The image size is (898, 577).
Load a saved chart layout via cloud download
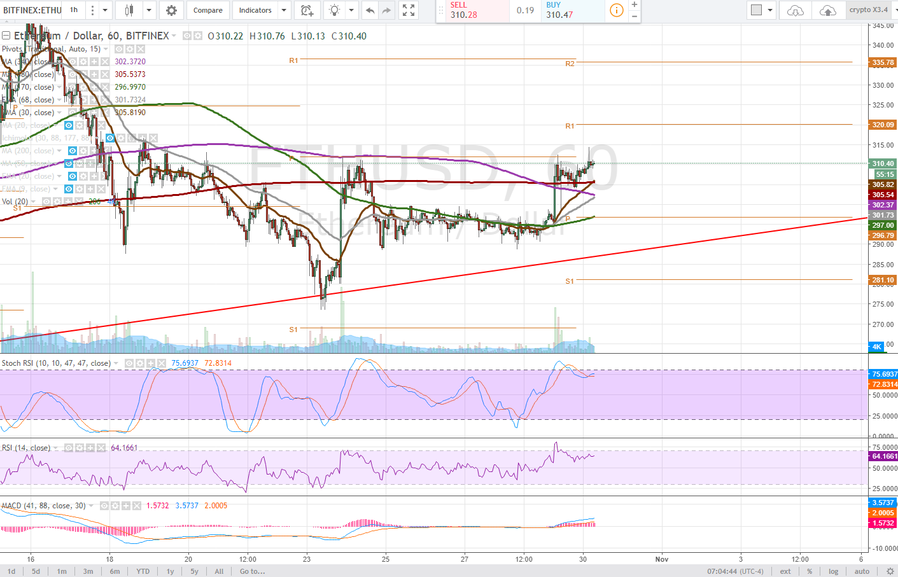click(795, 10)
